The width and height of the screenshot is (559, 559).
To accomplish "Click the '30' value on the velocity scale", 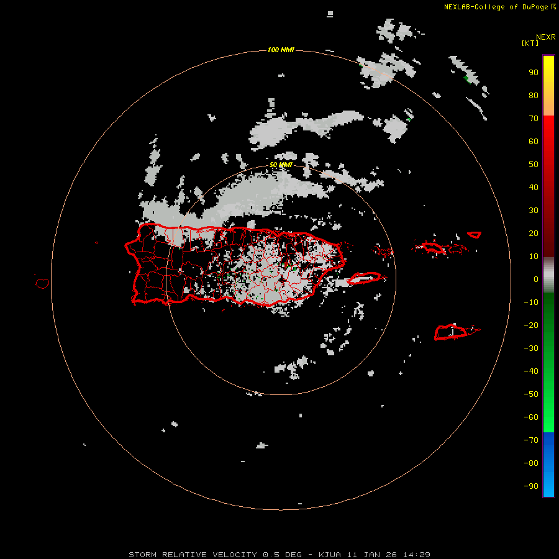I will (534, 211).
